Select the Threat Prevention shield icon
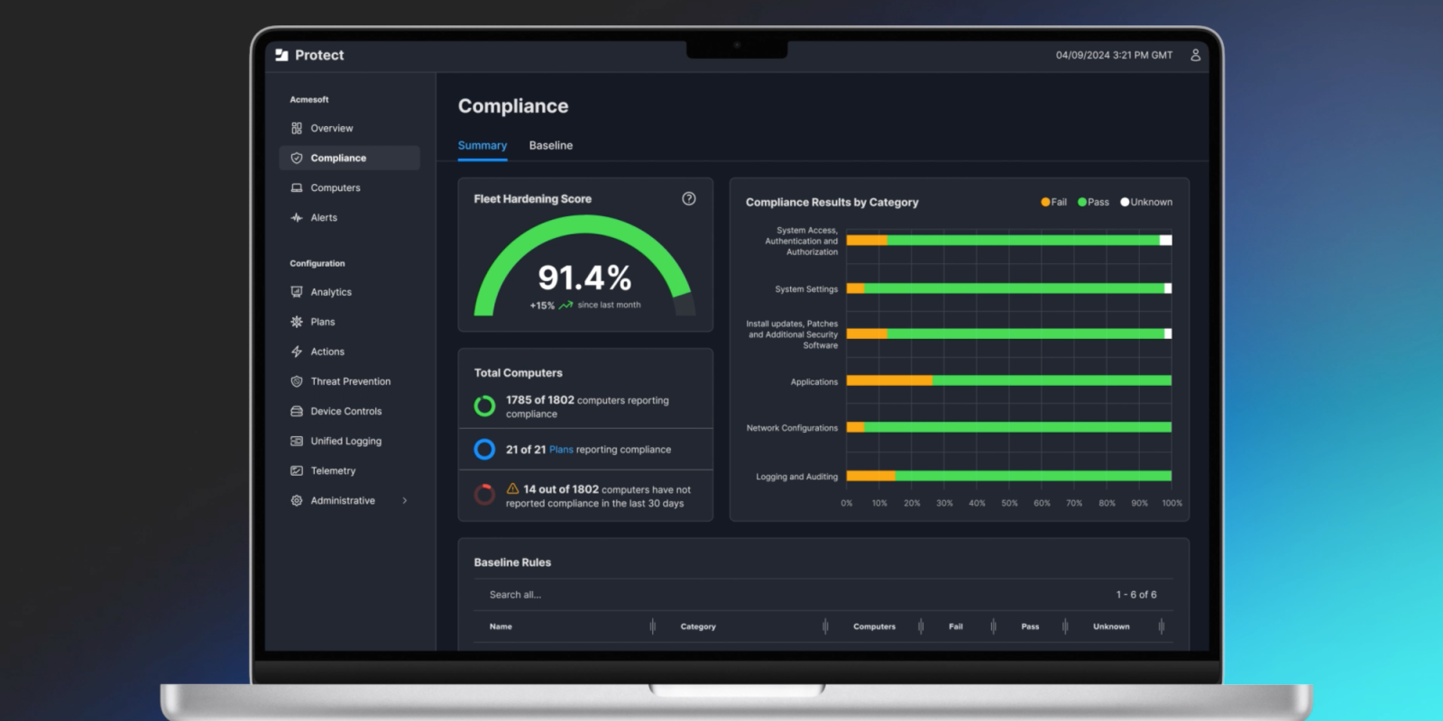Screen dimensions: 1443x721 click(297, 381)
